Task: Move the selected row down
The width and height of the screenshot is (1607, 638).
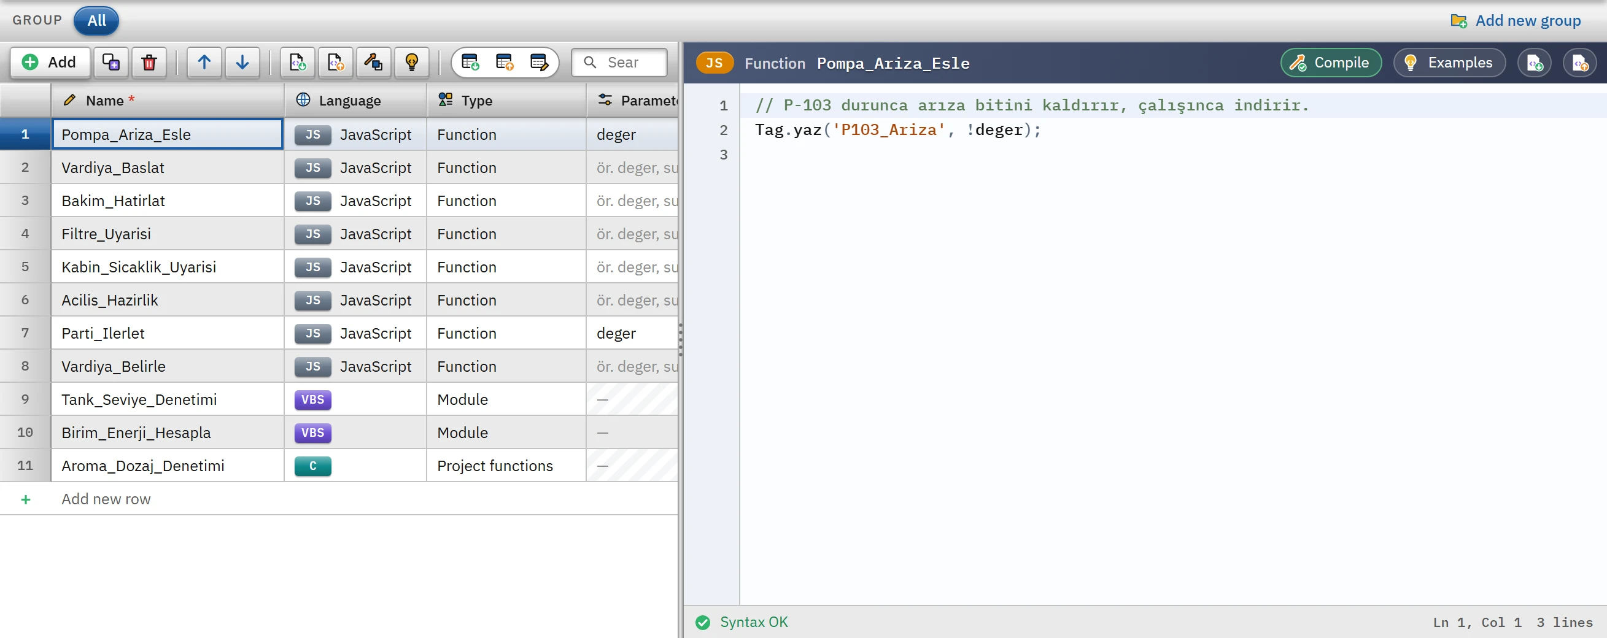Action: click(242, 63)
